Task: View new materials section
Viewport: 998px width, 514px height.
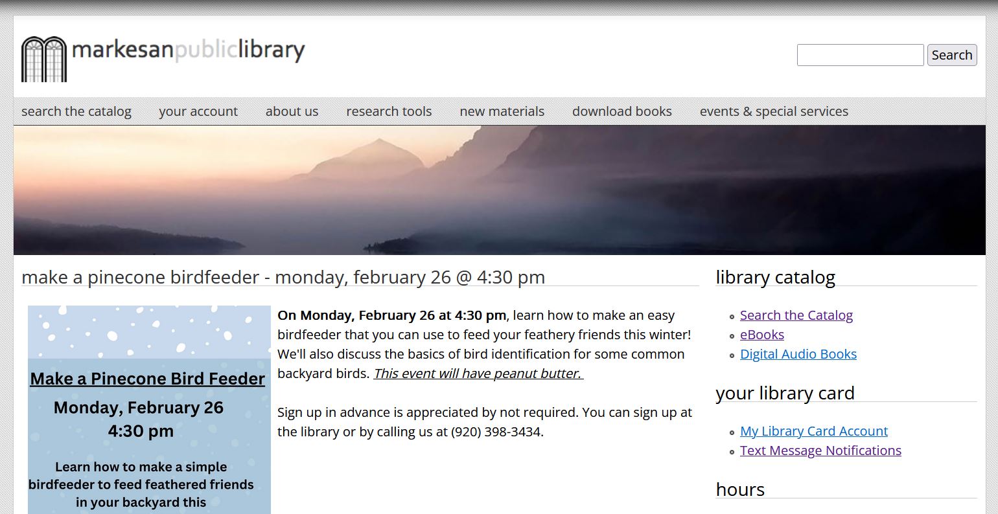Action: pos(502,111)
